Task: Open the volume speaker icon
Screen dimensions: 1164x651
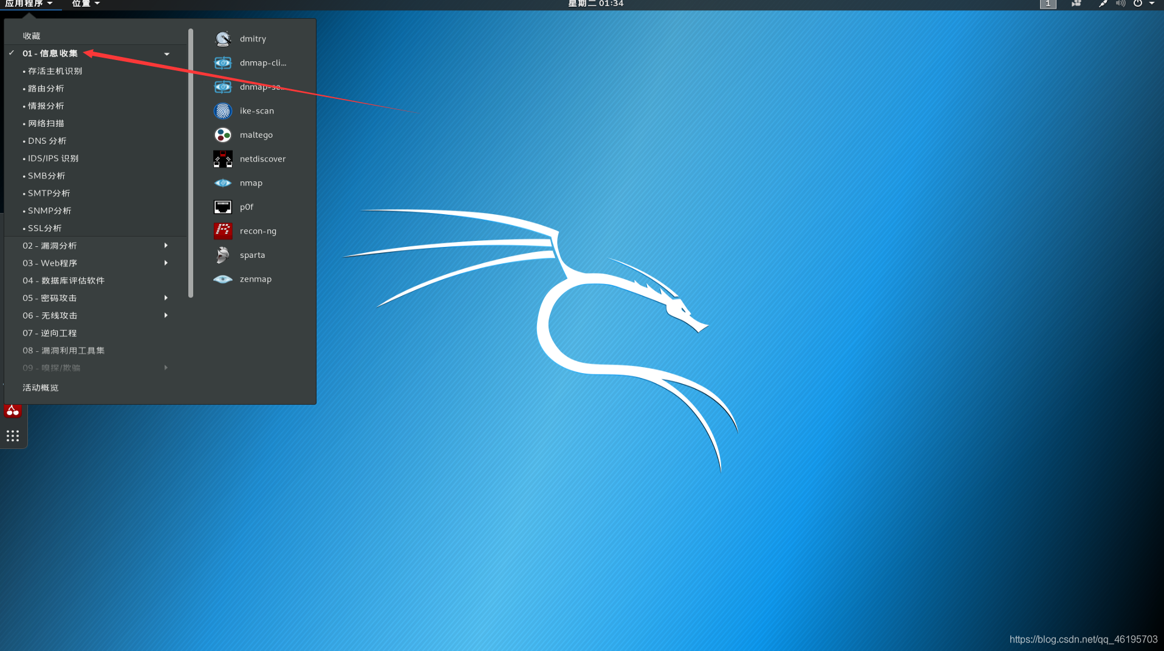Action: click(1121, 4)
